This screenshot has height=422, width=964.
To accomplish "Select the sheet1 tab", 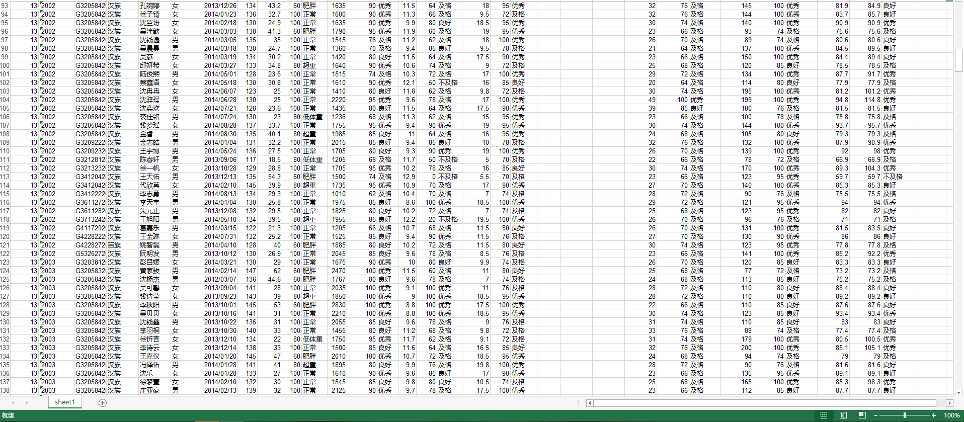I will coord(64,402).
